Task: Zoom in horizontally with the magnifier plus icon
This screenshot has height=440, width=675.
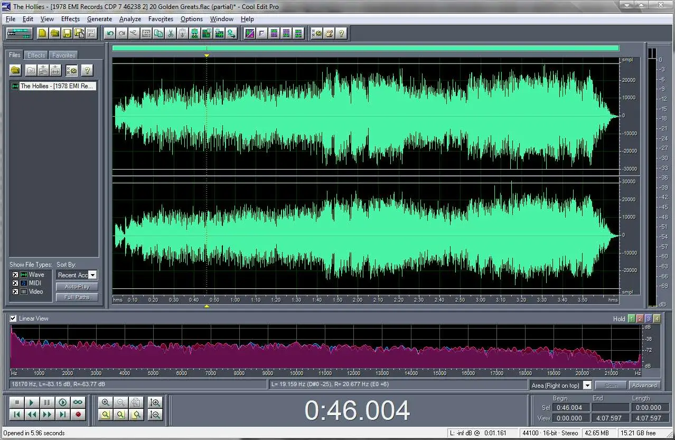Action: point(106,402)
